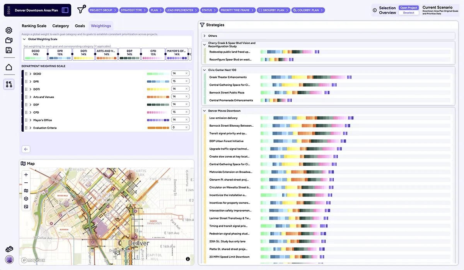Click the Deselect button
464x270 pixels.
(409, 13)
